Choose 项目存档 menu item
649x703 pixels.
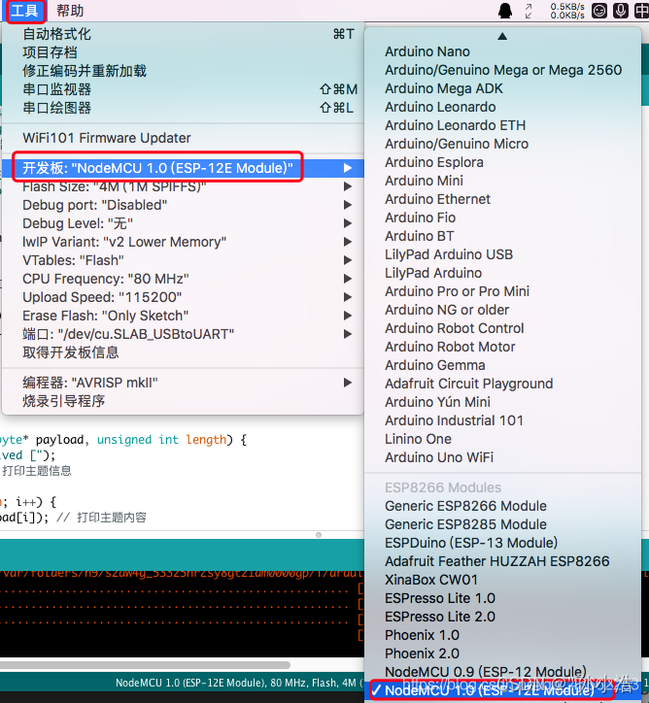coord(183,52)
